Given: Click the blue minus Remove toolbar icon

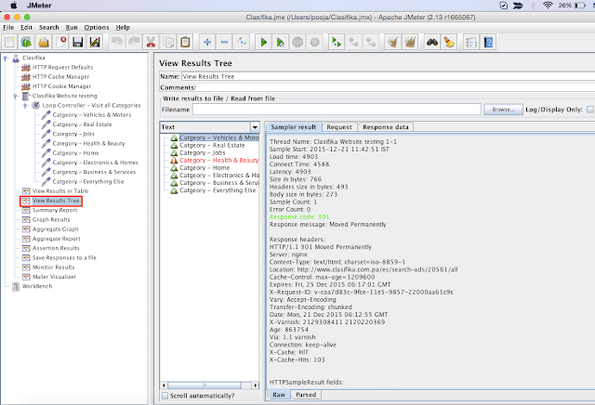Looking at the screenshot, I should (224, 42).
